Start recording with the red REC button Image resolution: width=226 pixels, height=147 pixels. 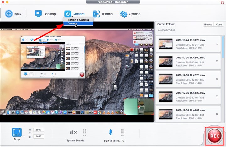pos(214,136)
